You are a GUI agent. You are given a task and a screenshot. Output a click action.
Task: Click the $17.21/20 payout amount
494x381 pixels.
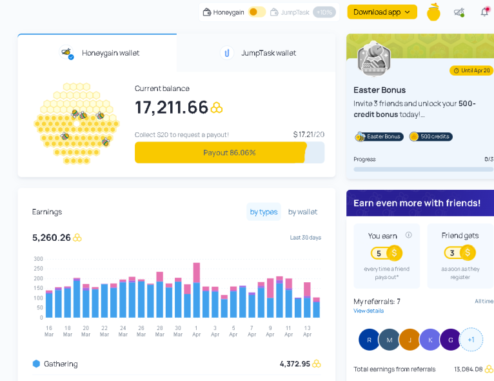pos(308,135)
